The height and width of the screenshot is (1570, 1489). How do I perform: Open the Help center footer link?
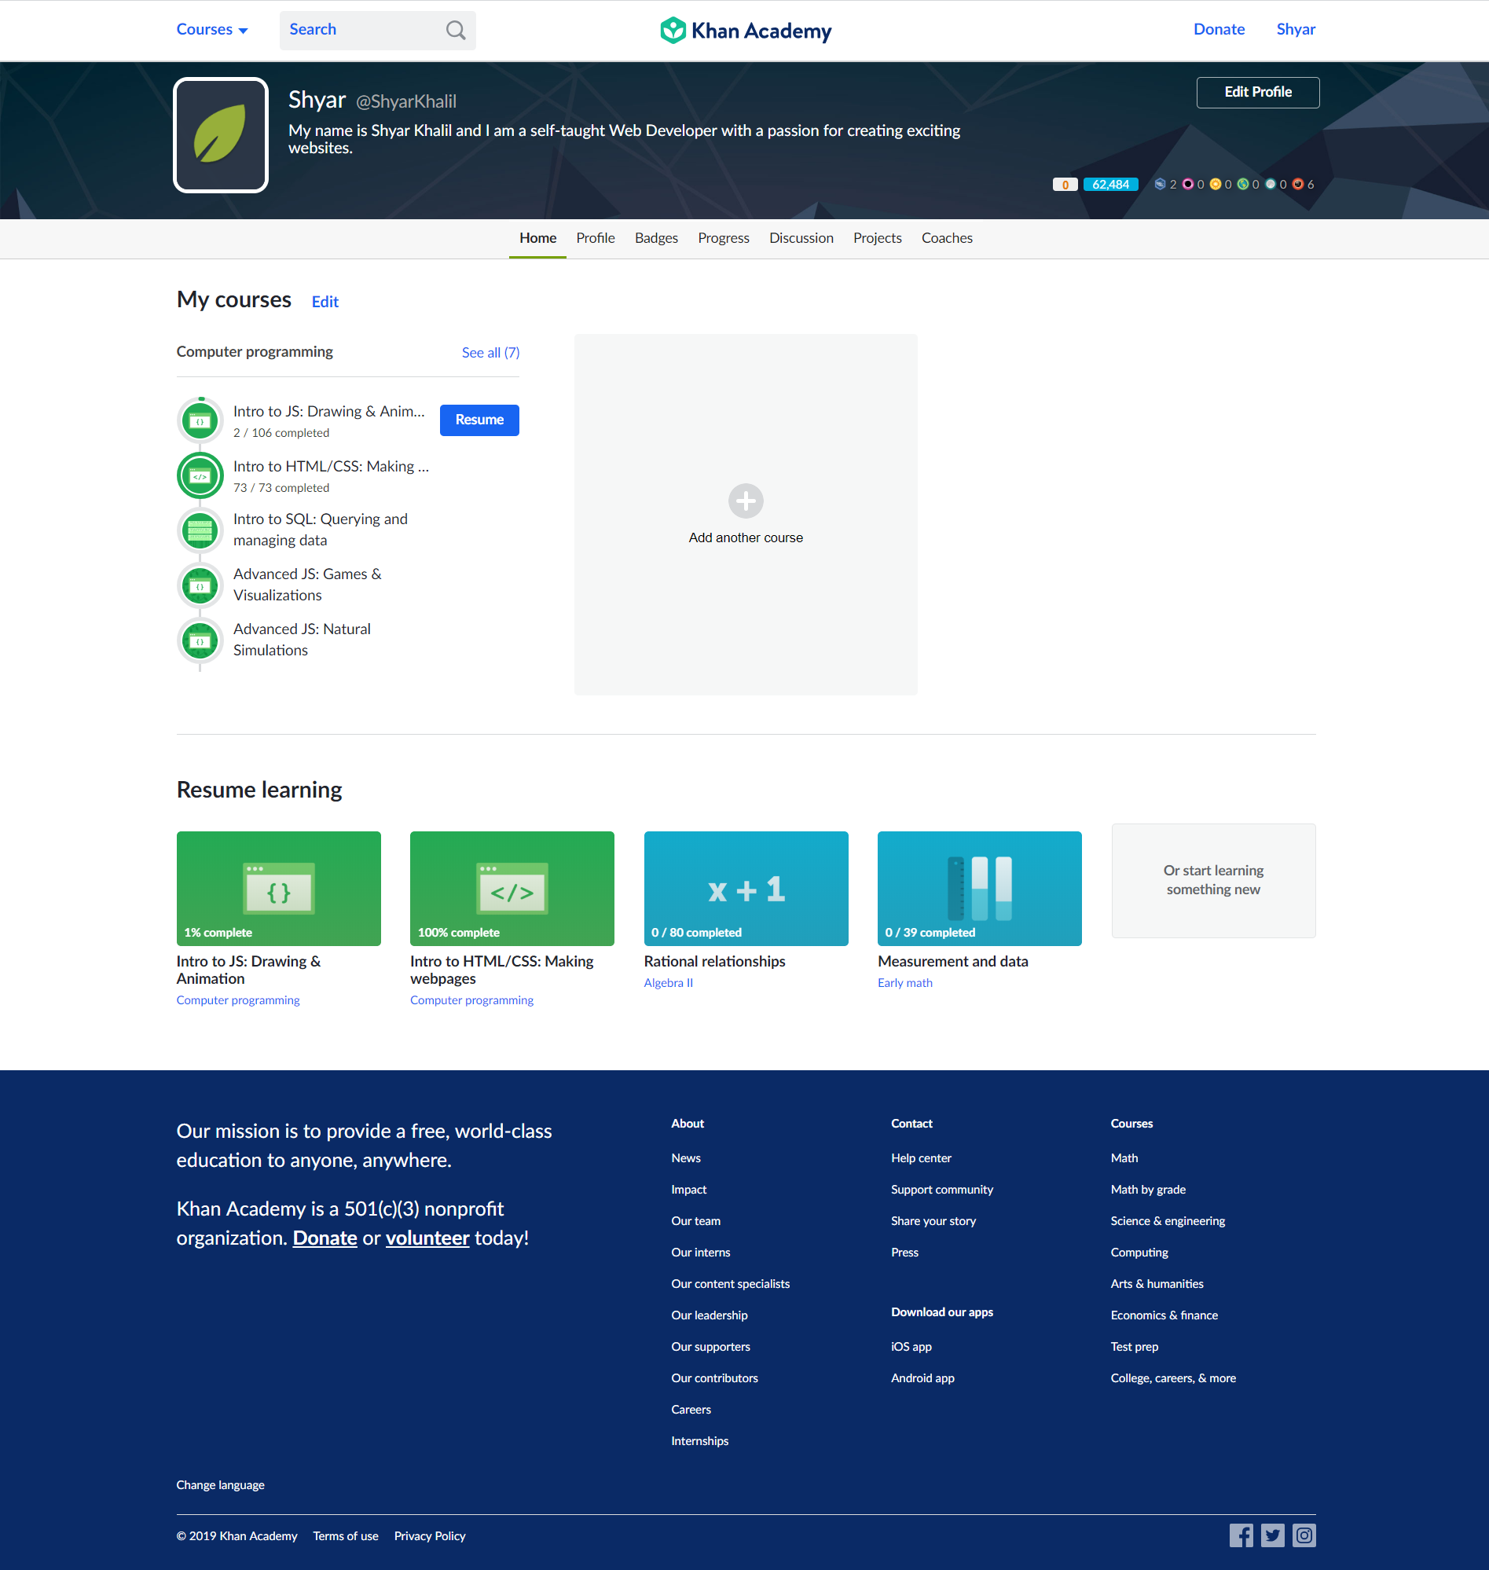coord(921,1158)
